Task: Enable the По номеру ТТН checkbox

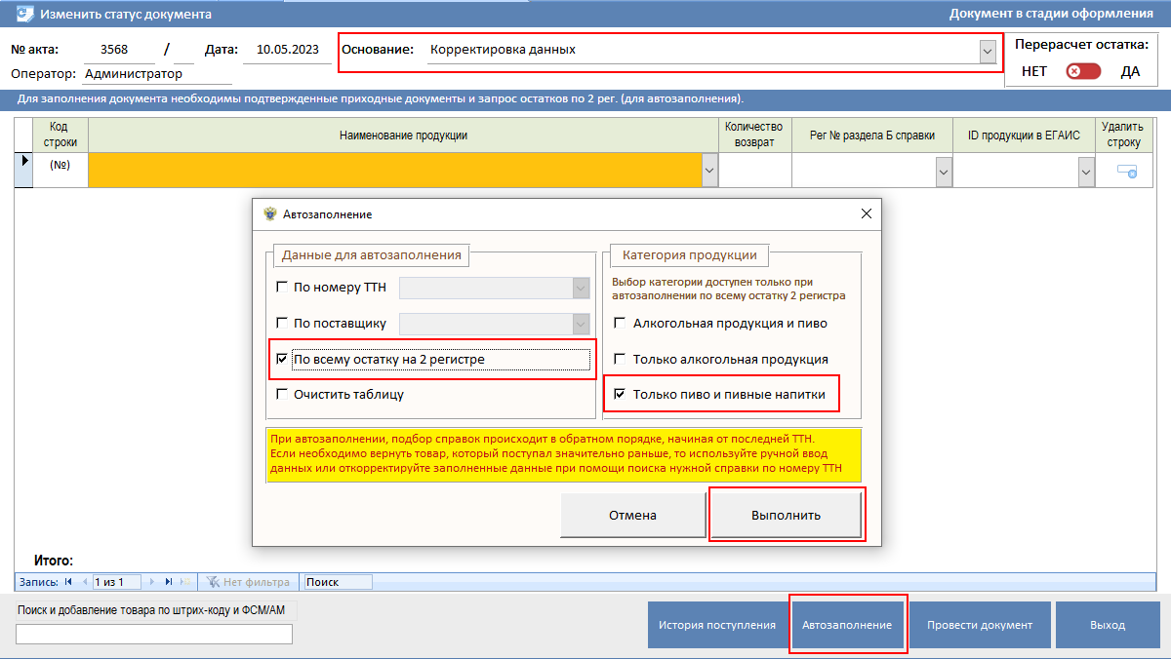Action: (283, 288)
